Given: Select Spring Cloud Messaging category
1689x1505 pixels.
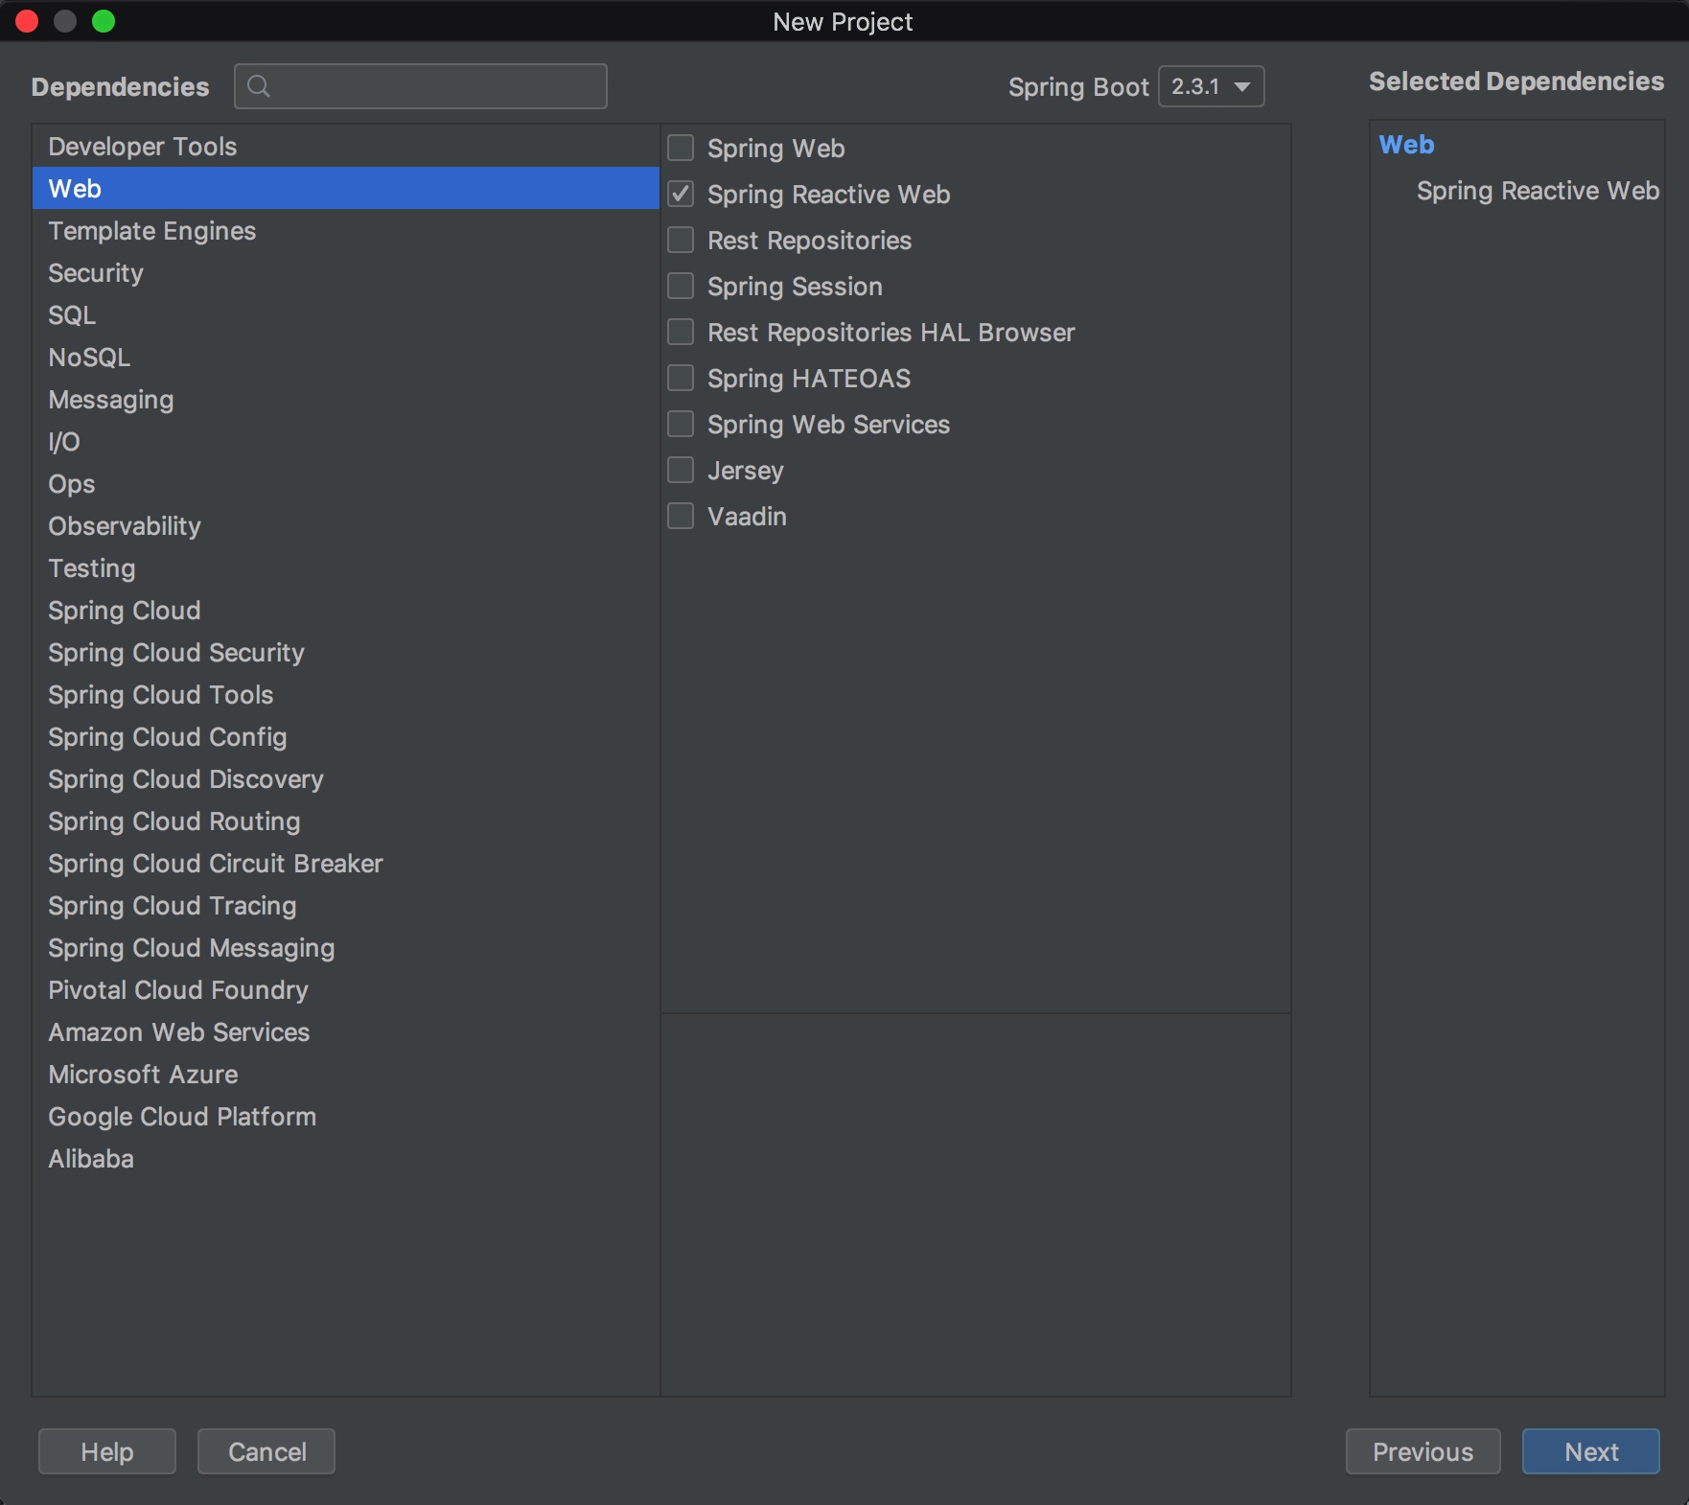Looking at the screenshot, I should (346, 948).
